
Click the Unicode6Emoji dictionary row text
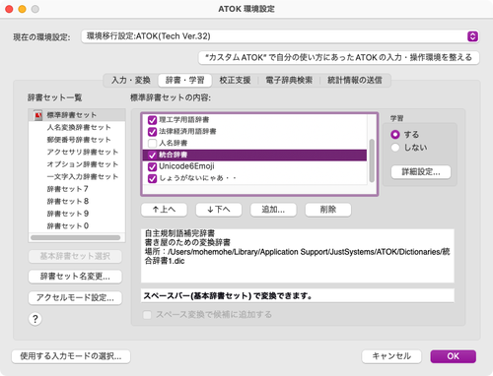[x=186, y=166]
